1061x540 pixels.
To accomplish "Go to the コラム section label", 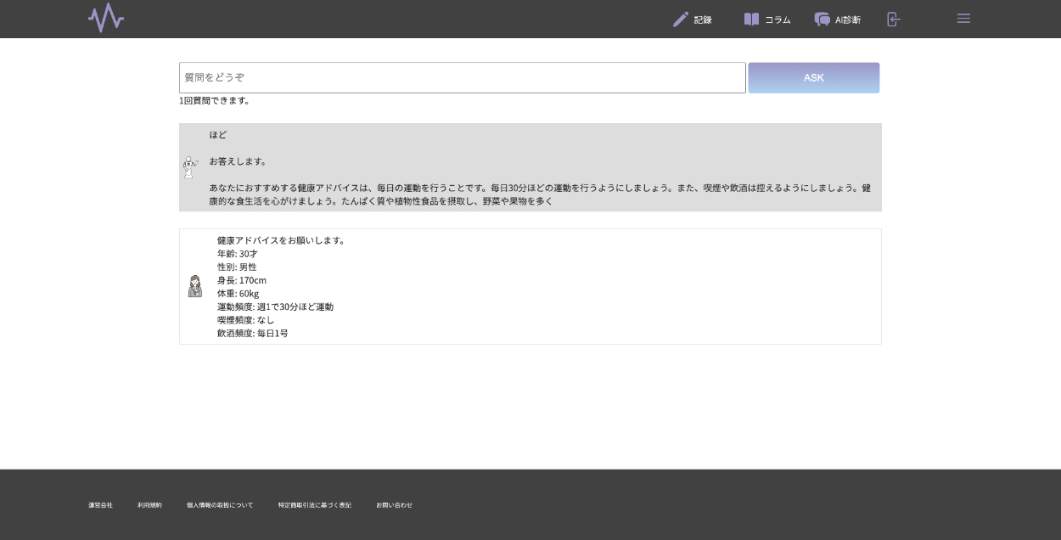I will (778, 20).
